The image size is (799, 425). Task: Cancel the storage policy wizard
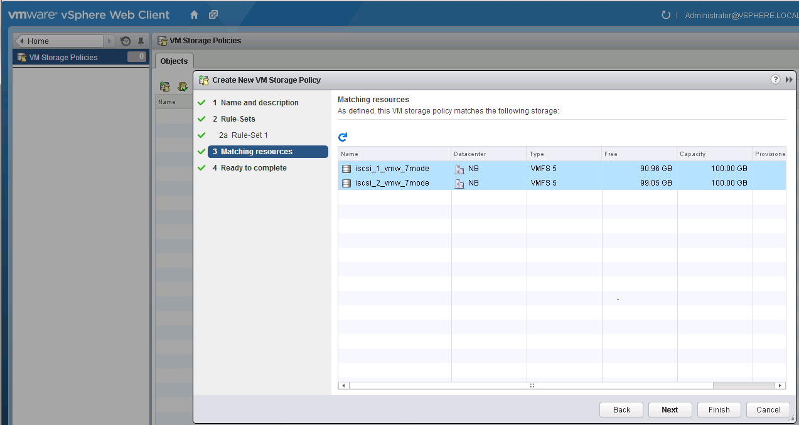click(768, 410)
